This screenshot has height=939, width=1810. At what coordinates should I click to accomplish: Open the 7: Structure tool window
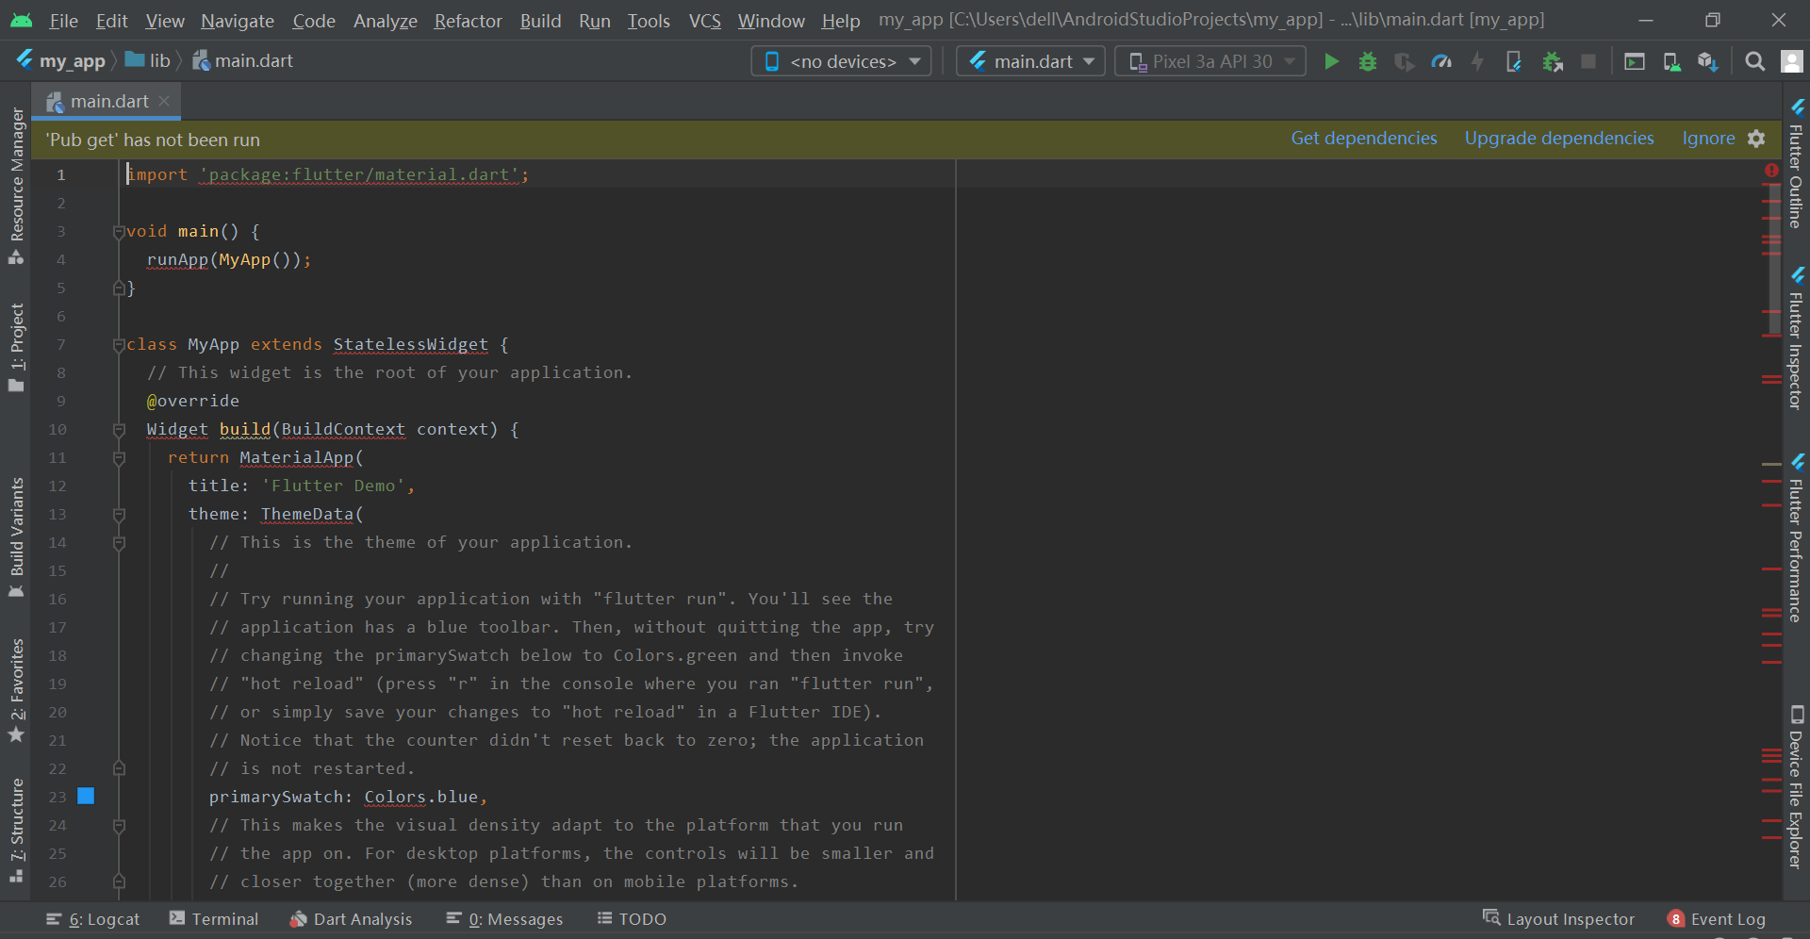[x=16, y=830]
